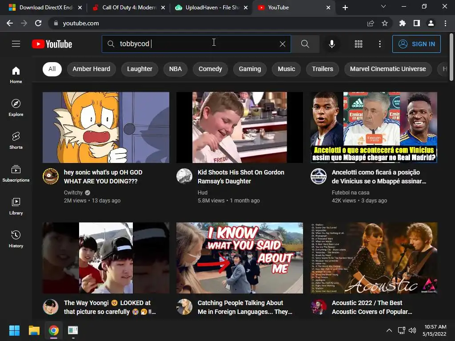Open Library in the sidebar

[16, 206]
